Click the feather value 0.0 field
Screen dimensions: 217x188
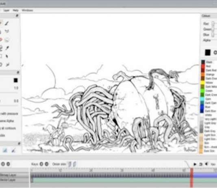pos(16,101)
